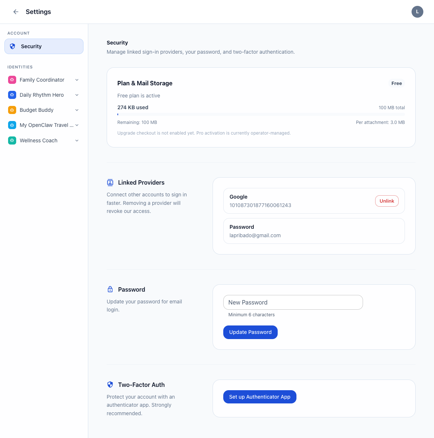434x438 pixels.
Task: Click the Free plan badge
Action: tap(396, 83)
